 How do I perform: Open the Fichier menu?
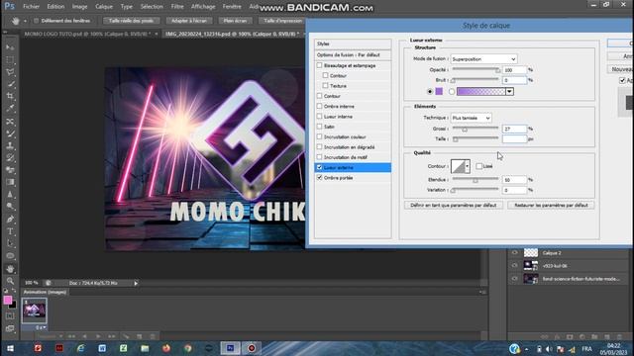click(x=31, y=7)
